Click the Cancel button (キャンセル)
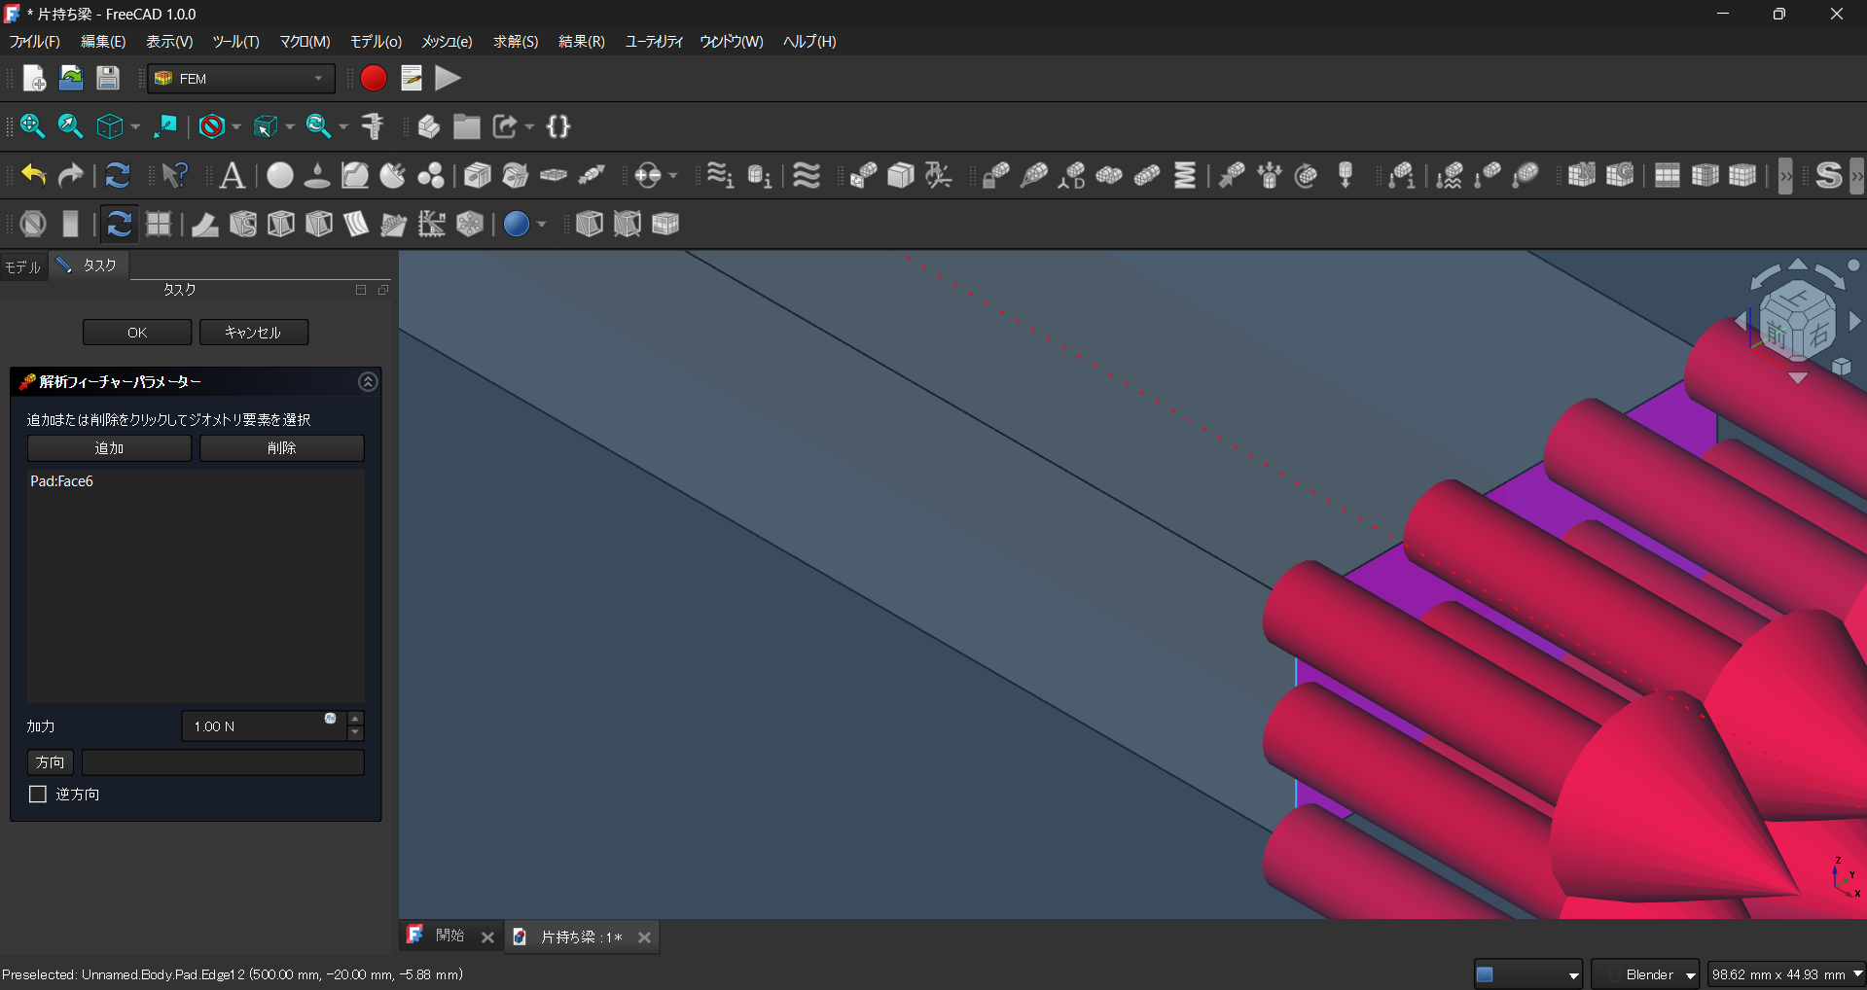The width and height of the screenshot is (1867, 990). pyautogui.click(x=254, y=333)
